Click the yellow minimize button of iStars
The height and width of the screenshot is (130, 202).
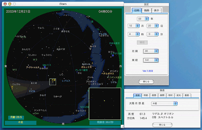tap(10, 4)
